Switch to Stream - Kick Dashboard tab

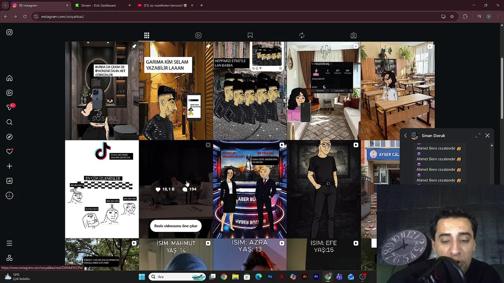tap(102, 6)
